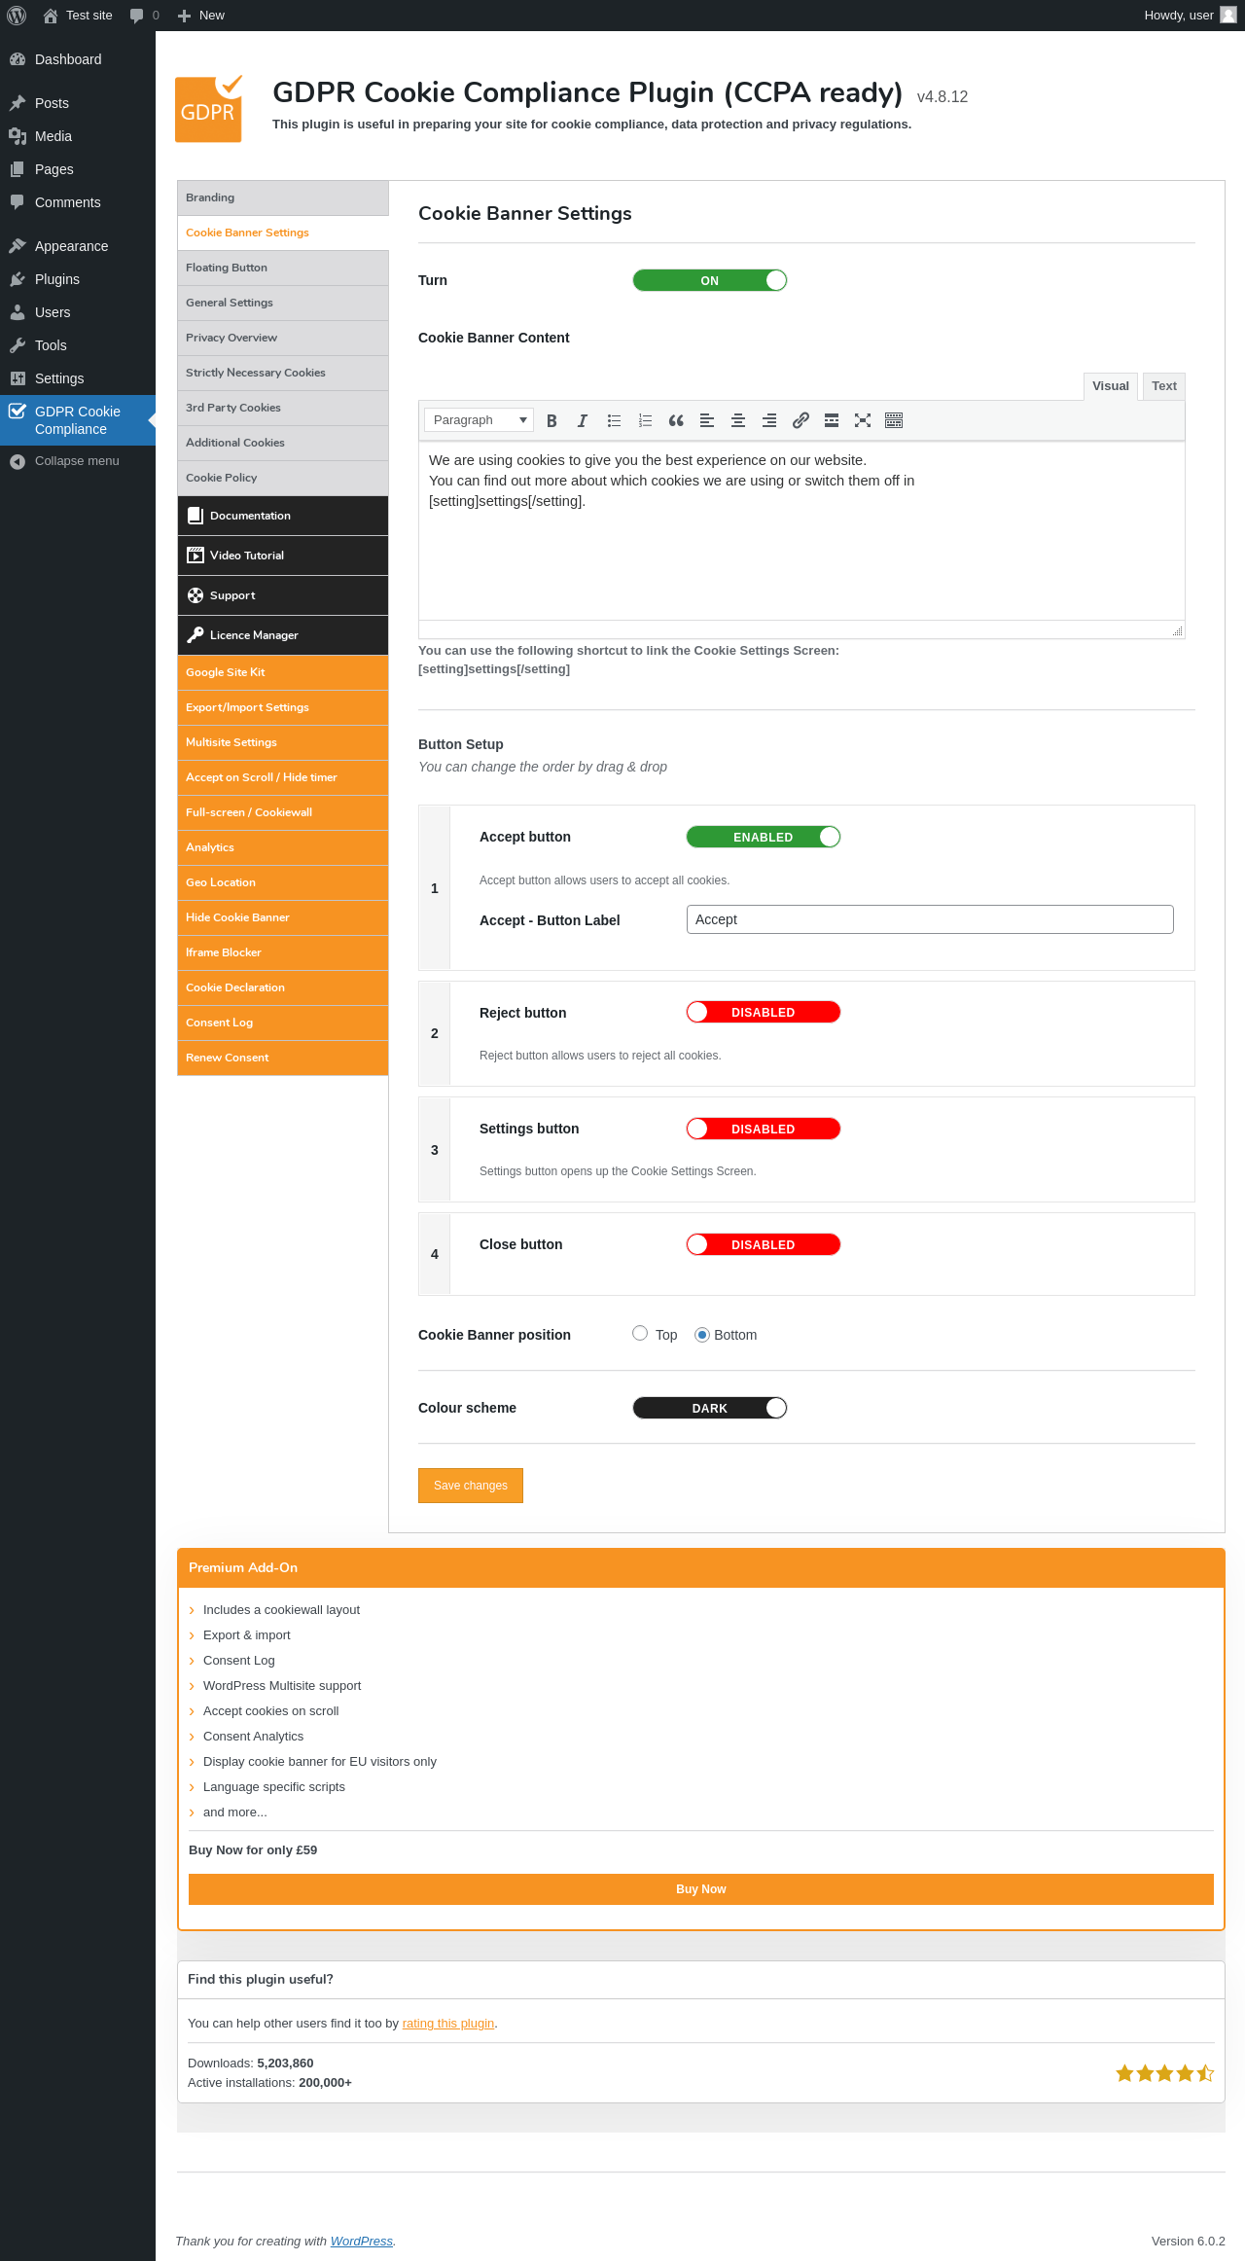Open the Video Tutorial link
This screenshot has width=1245, height=2261.
tap(283, 556)
